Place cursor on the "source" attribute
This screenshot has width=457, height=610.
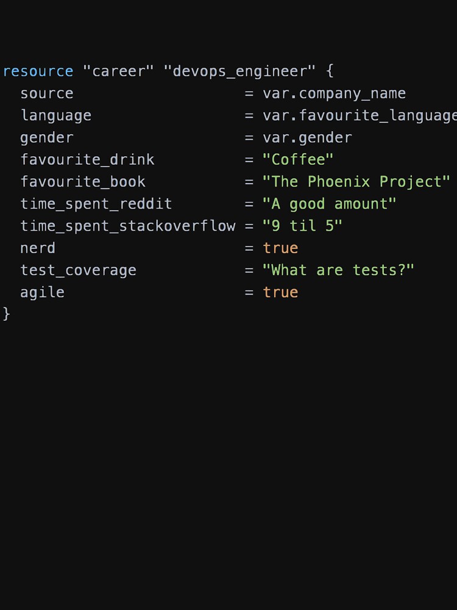[47, 93]
